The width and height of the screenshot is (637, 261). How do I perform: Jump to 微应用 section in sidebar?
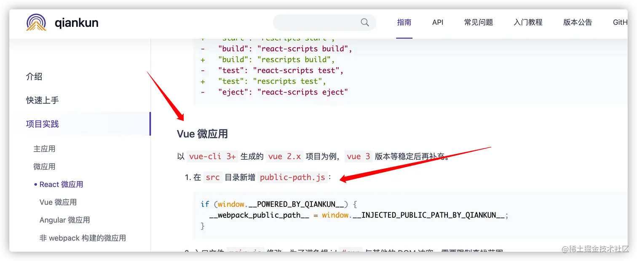pyautogui.click(x=44, y=166)
